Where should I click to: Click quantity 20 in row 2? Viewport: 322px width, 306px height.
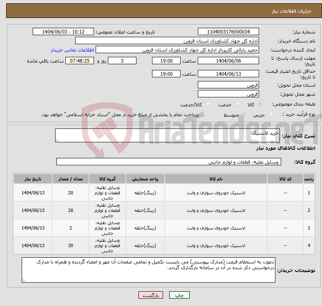pos(71,210)
